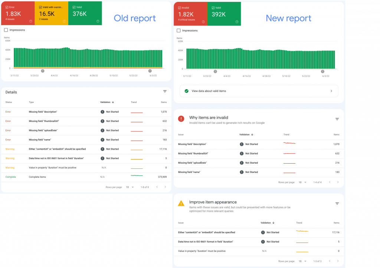Screen dimensions: 380x268
Task: Sort by Validation column in Details table
Action: pos(107,102)
